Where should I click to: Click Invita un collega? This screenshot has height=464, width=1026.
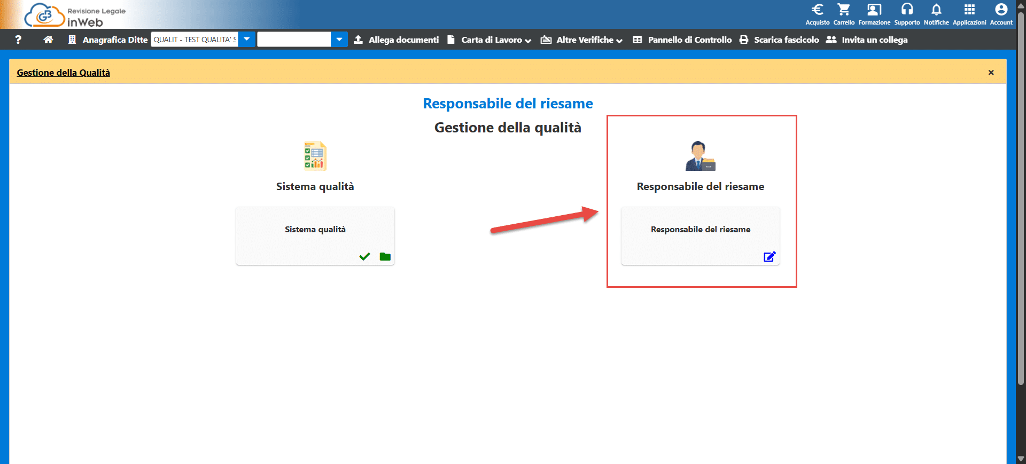point(875,40)
